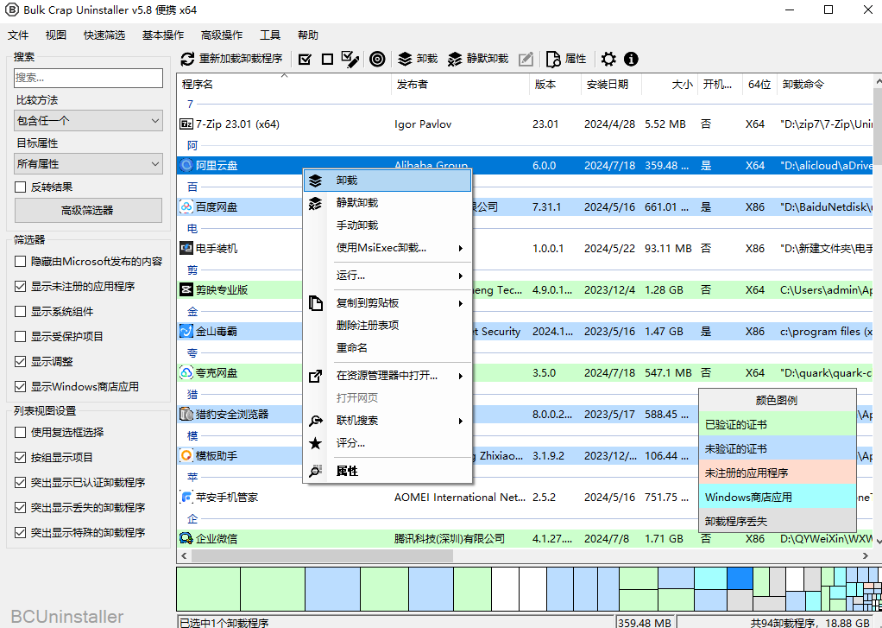
Task: Click the 高级筛选器 button
Action: [x=87, y=210]
